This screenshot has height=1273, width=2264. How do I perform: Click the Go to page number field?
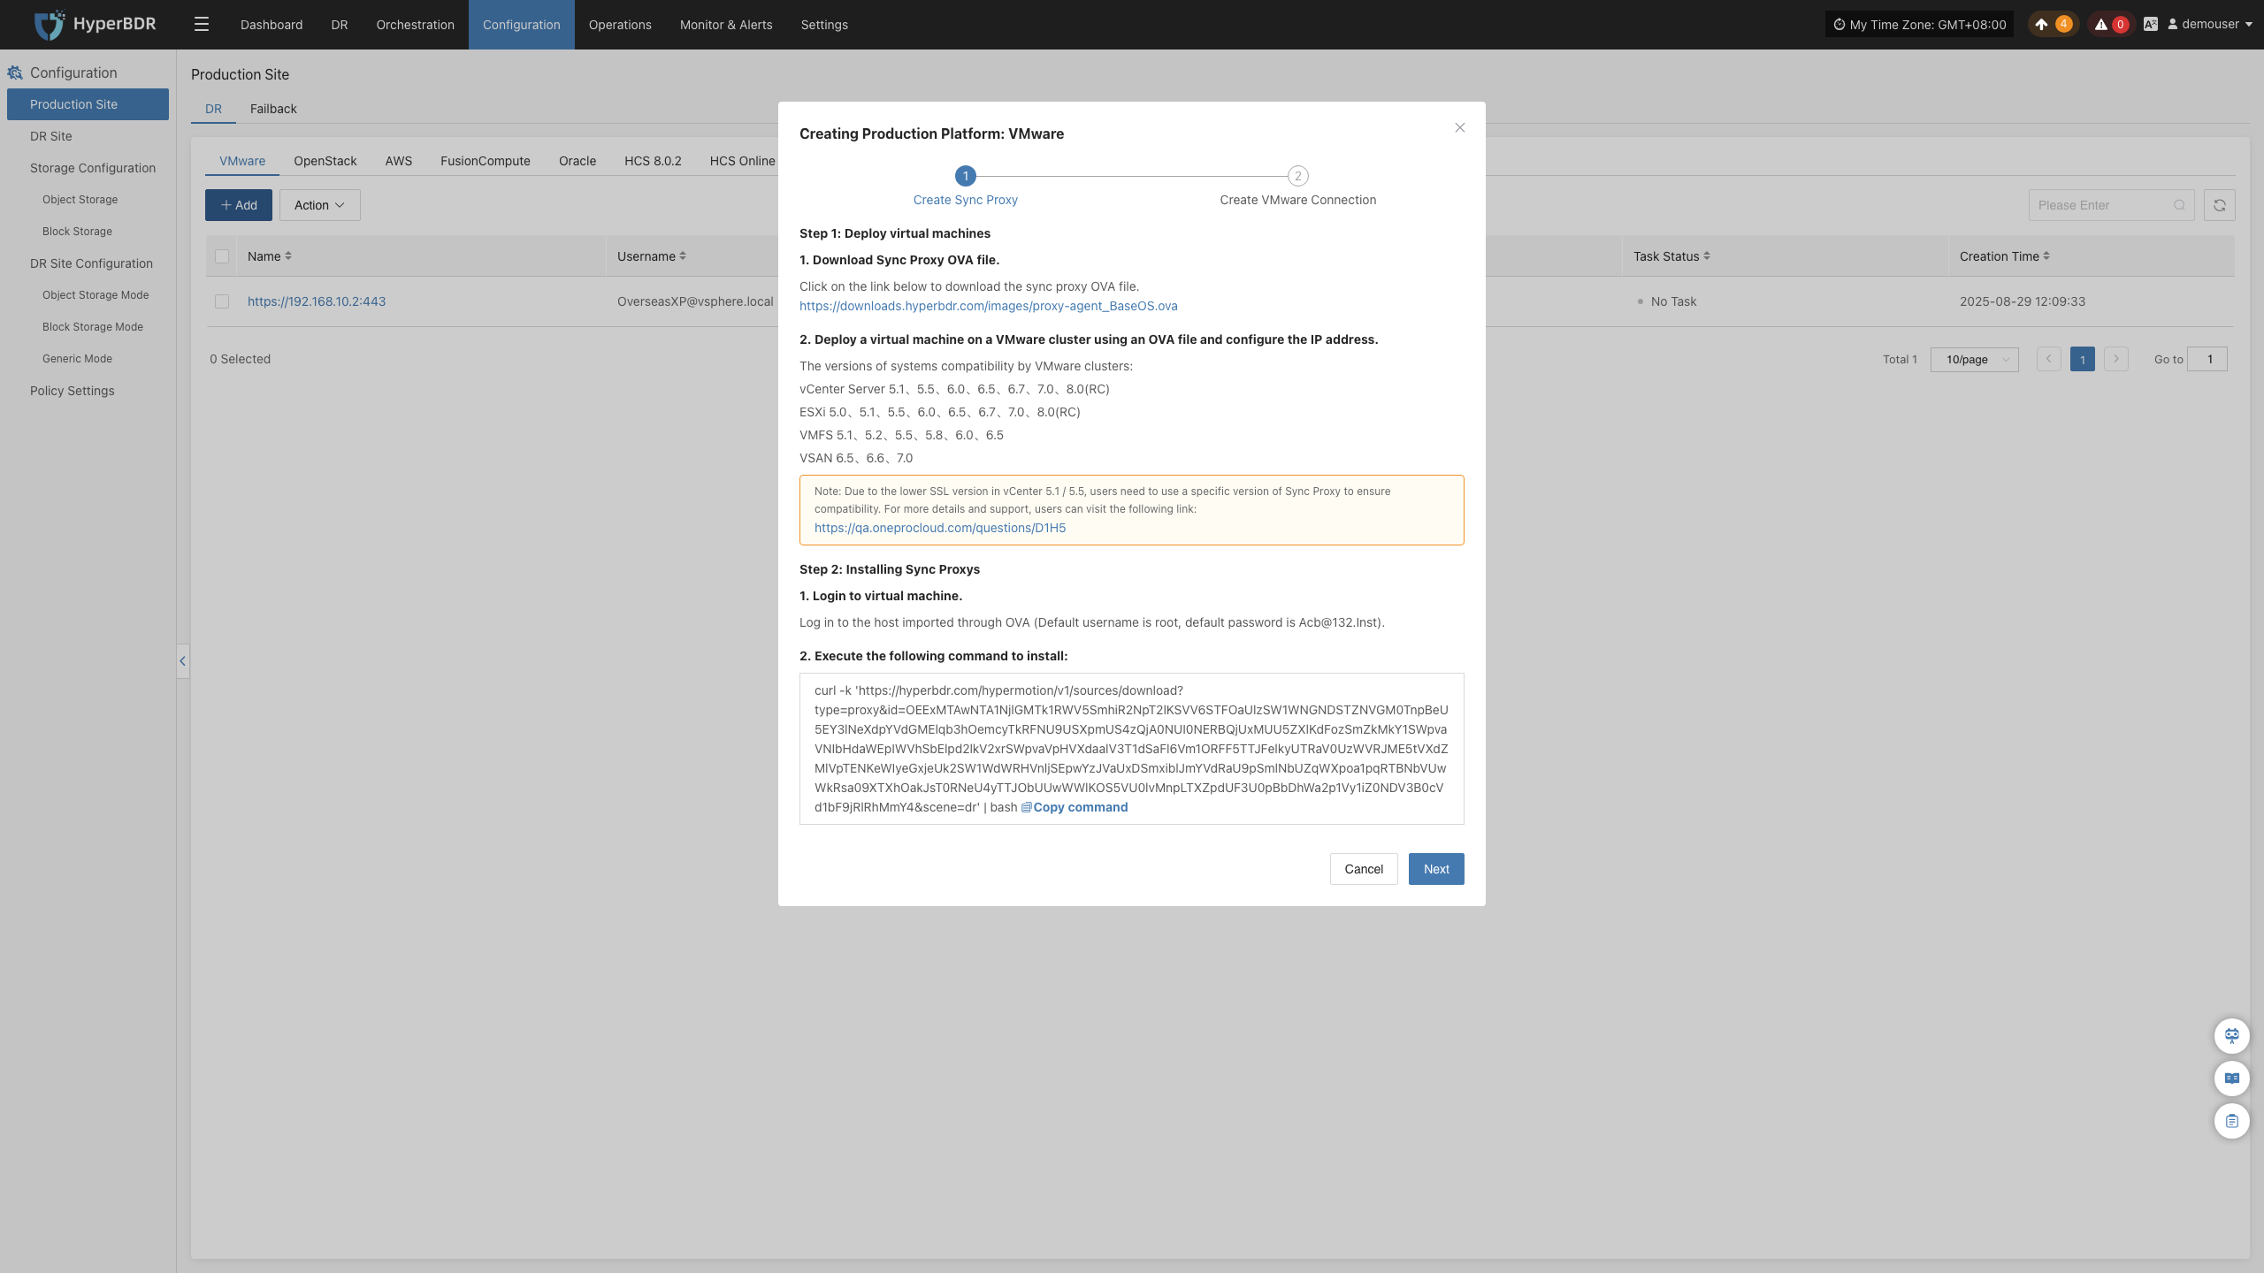tap(2207, 359)
